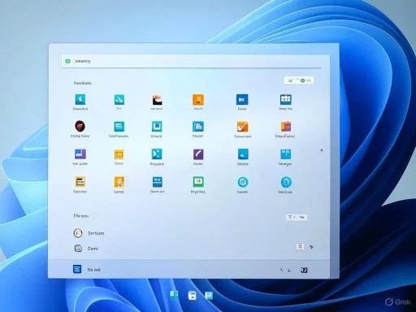This screenshot has width=416, height=312.
Task: Launch the purple-blue icon with white L-shape
Action: coord(80,154)
